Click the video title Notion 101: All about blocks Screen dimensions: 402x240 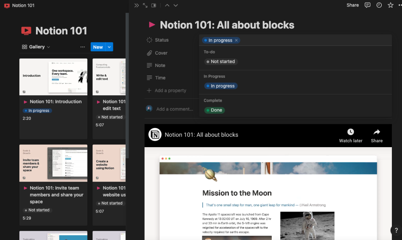[x=201, y=135]
